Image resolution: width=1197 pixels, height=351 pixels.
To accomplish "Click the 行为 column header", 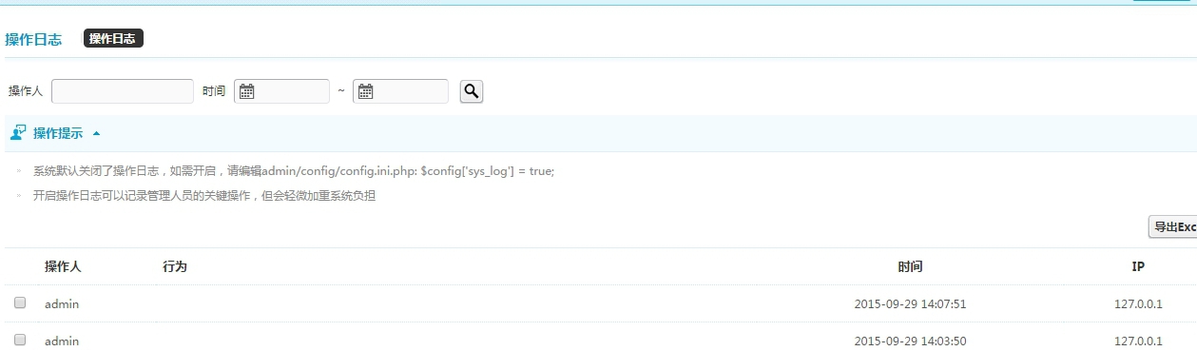I will pyautogui.click(x=175, y=267).
